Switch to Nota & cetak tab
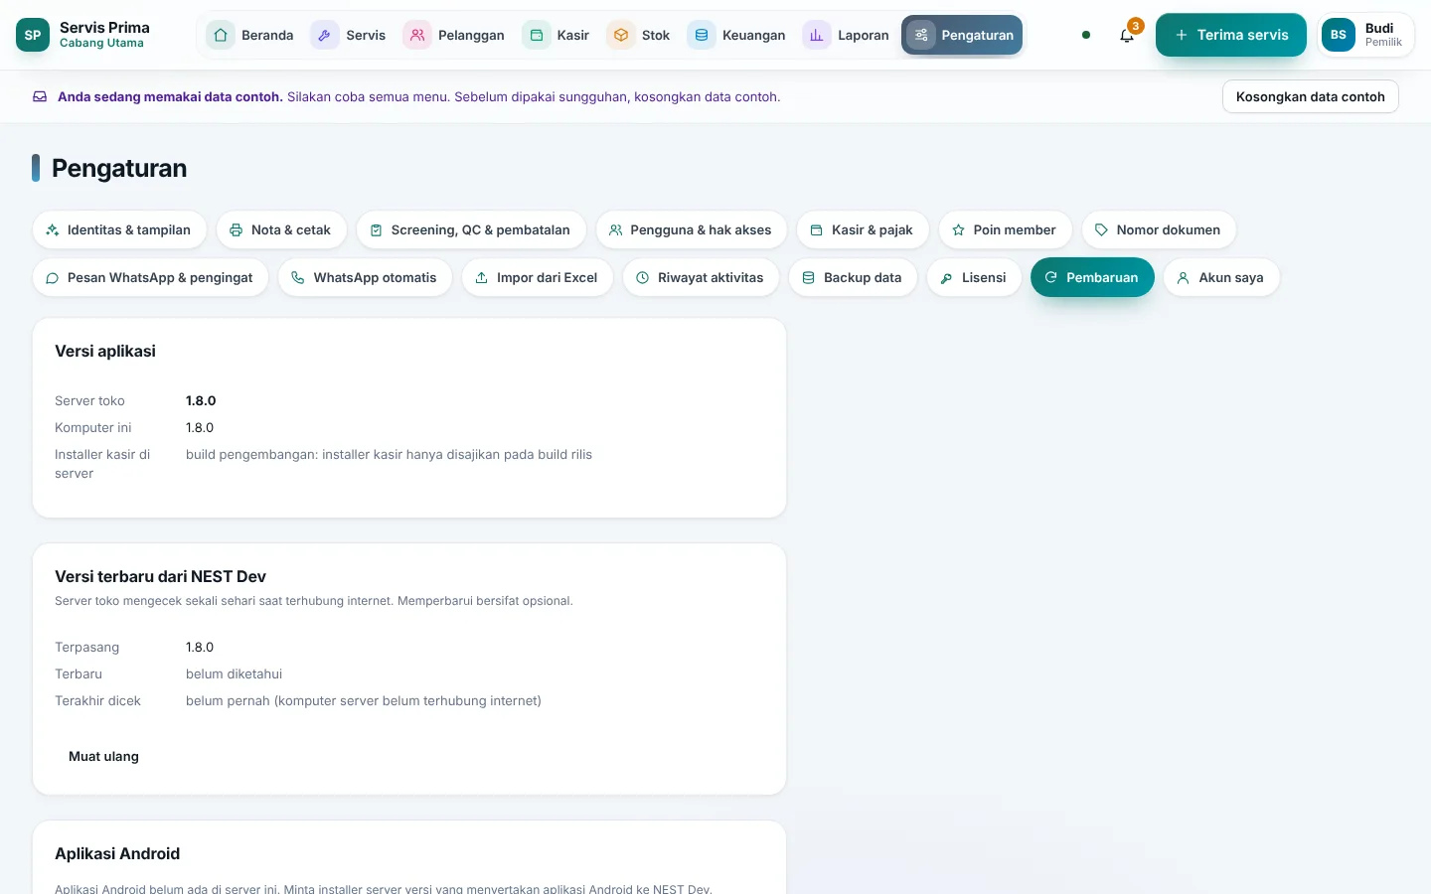1431x894 pixels. tap(281, 229)
